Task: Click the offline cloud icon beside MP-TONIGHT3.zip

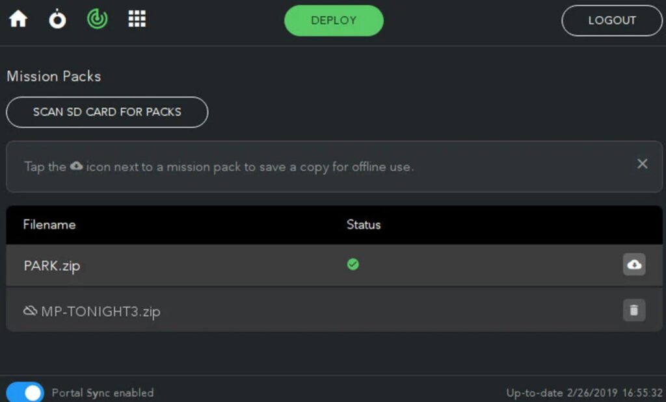Action: 30,310
